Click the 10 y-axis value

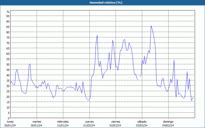pyautogui.click(x=8, y=107)
